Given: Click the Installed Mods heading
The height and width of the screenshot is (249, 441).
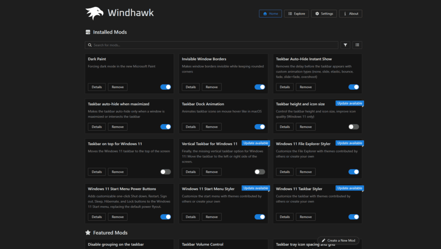Looking at the screenshot, I should click(110, 32).
